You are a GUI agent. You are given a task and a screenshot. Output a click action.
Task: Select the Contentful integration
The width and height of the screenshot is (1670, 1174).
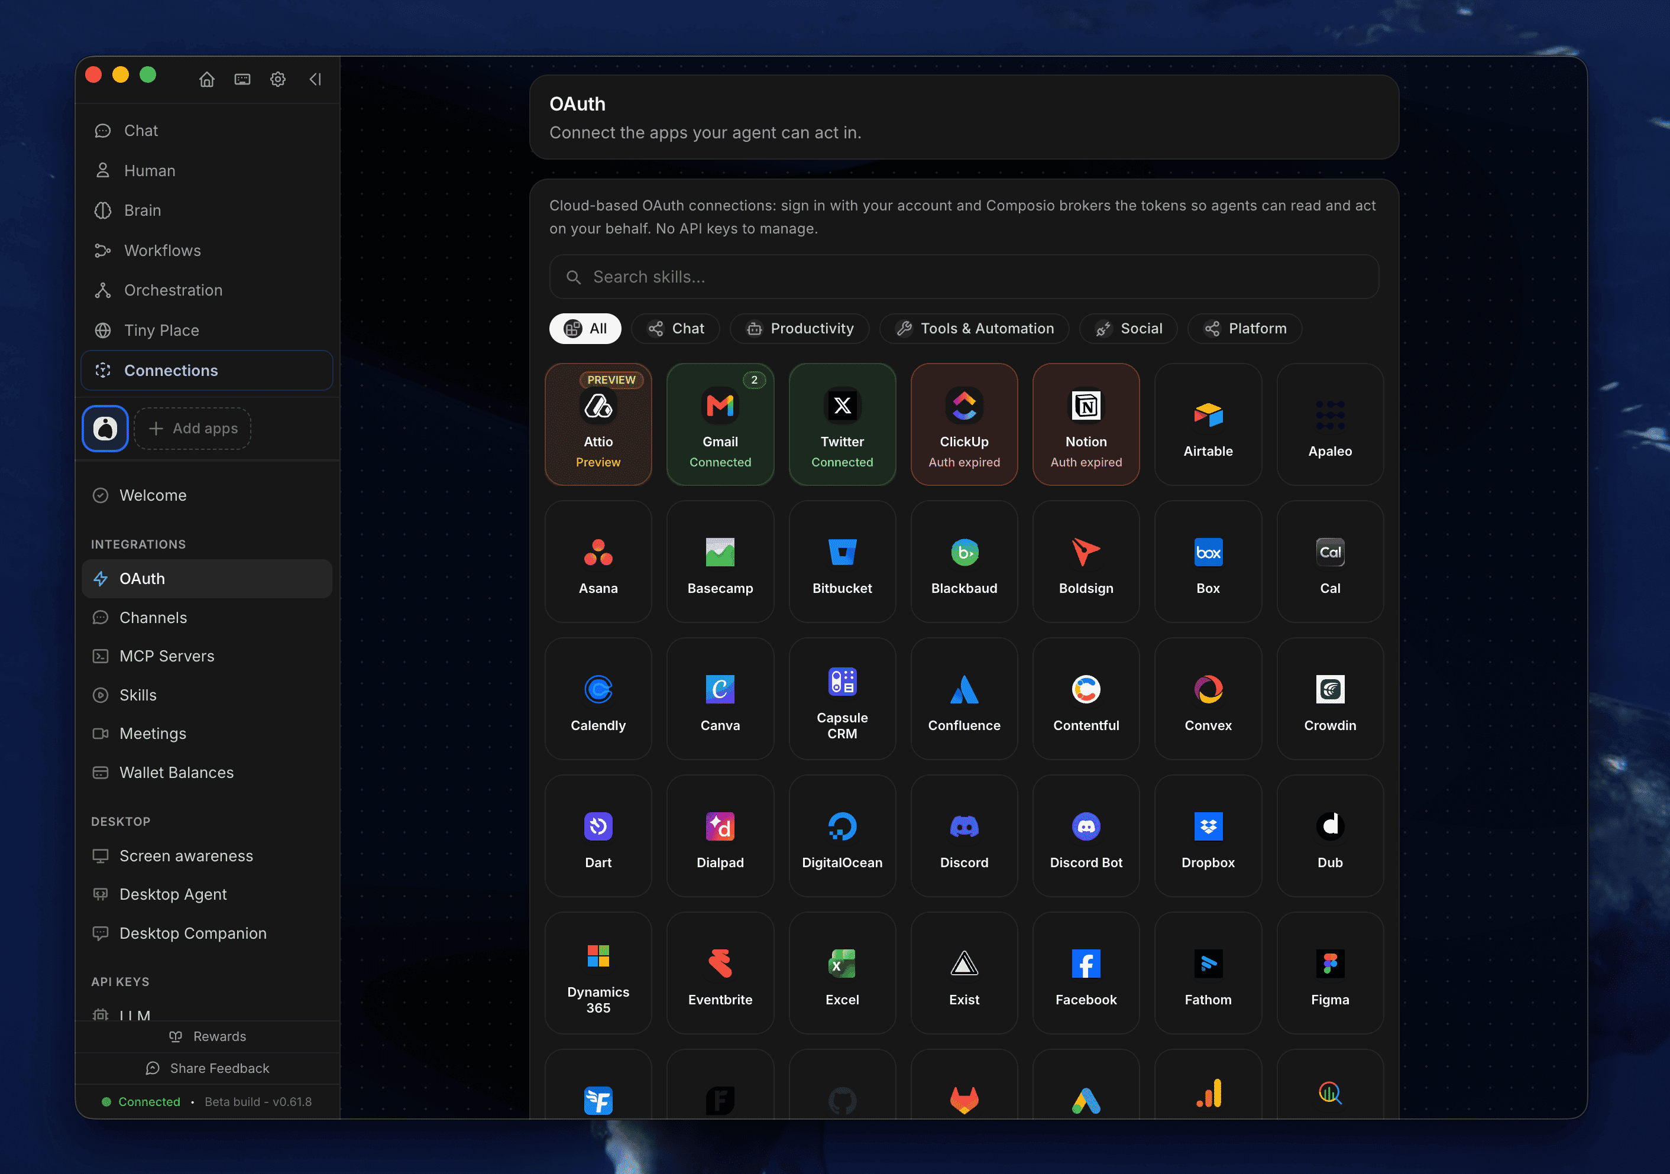tap(1086, 699)
